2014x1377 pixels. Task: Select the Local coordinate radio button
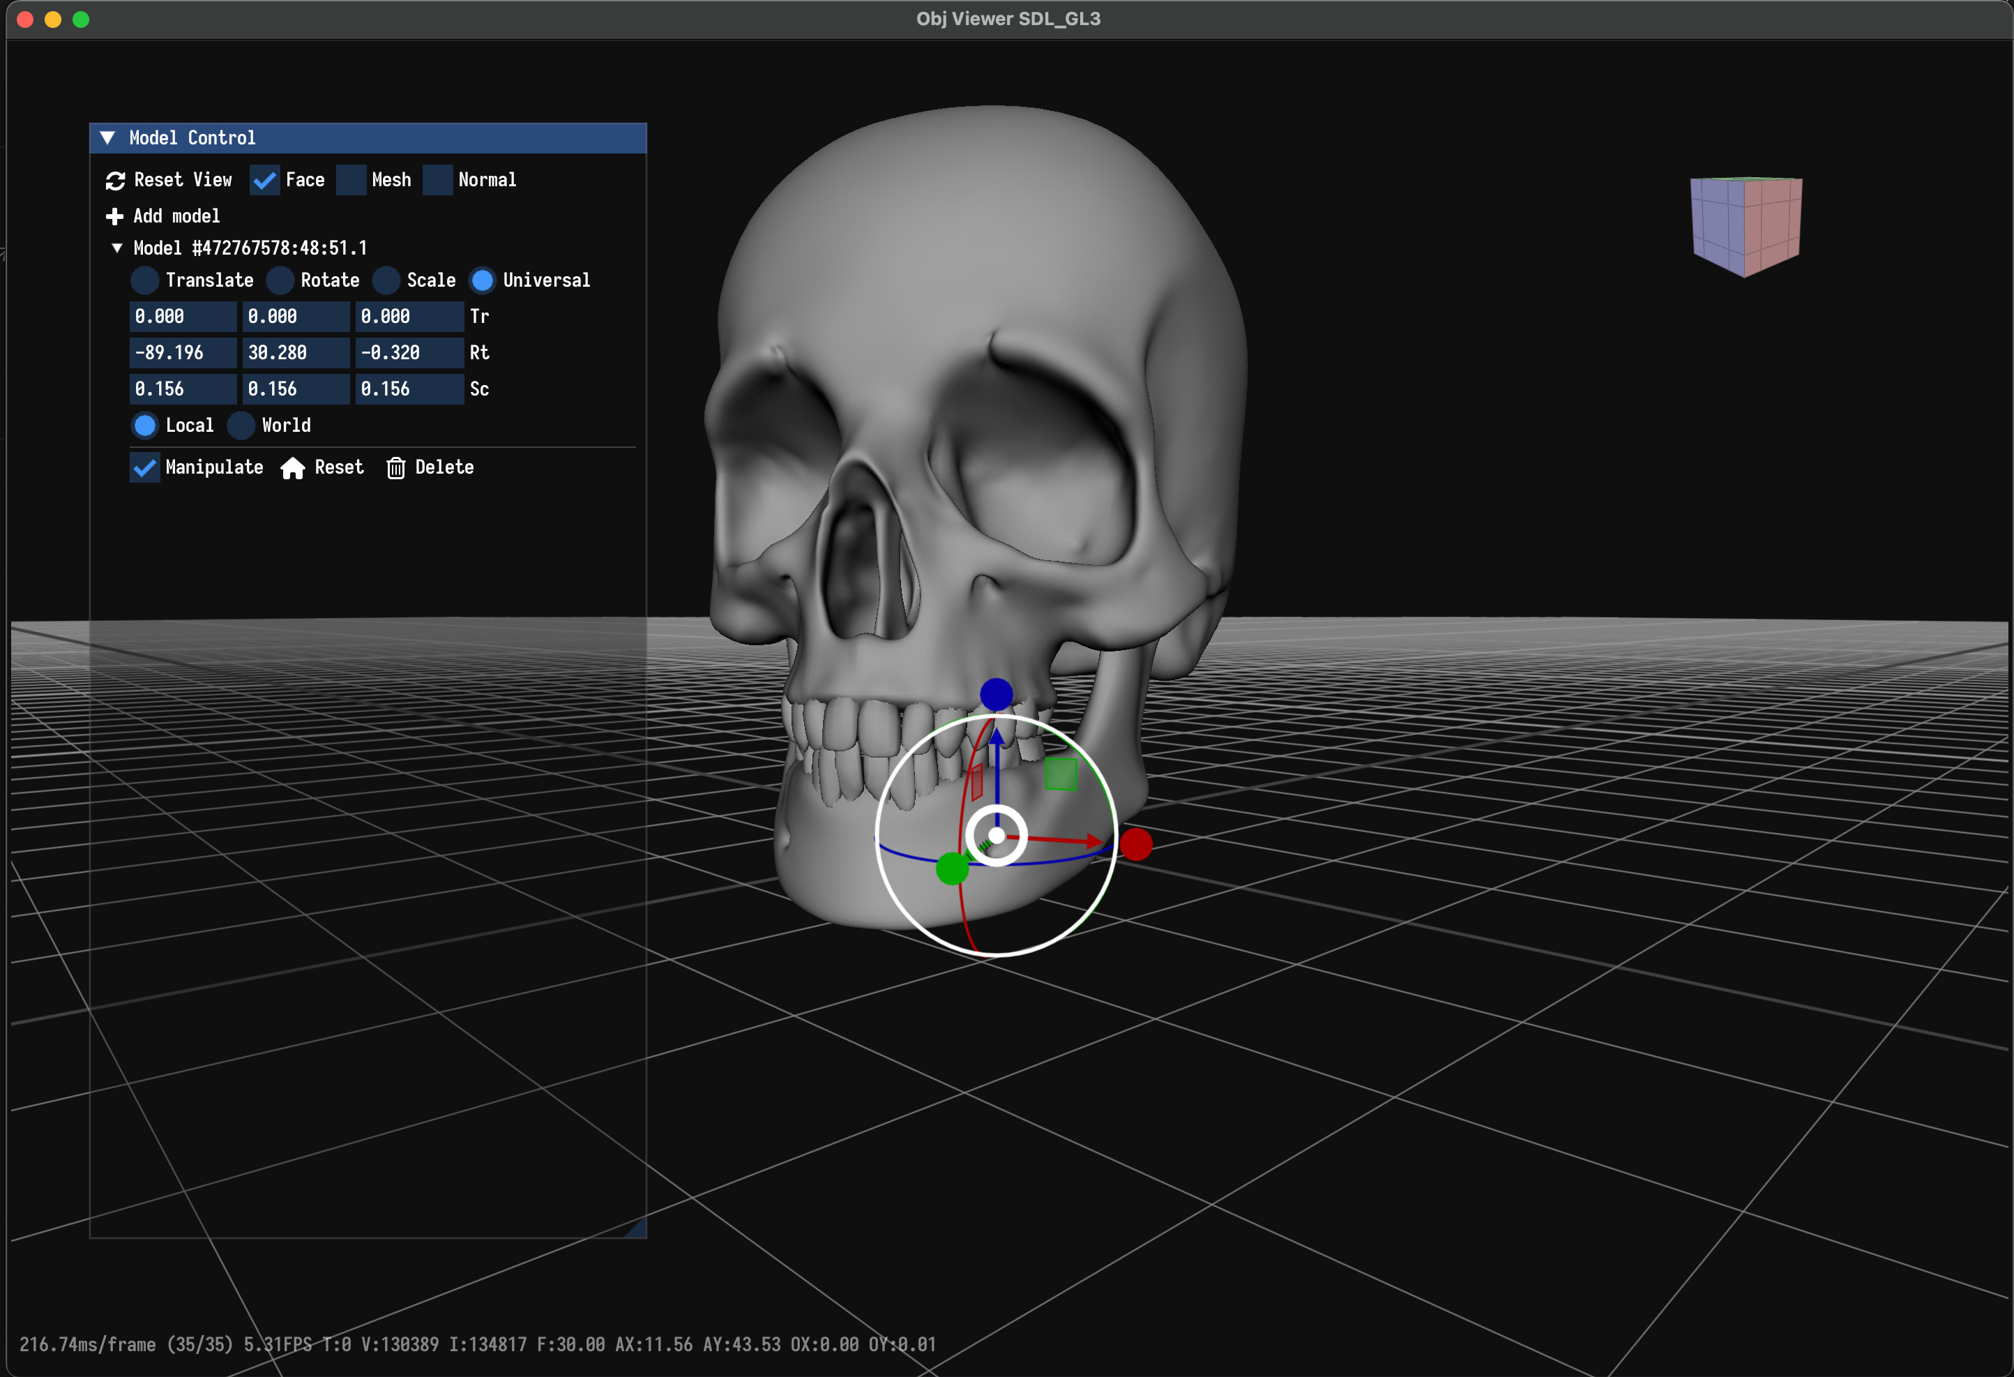pos(145,426)
